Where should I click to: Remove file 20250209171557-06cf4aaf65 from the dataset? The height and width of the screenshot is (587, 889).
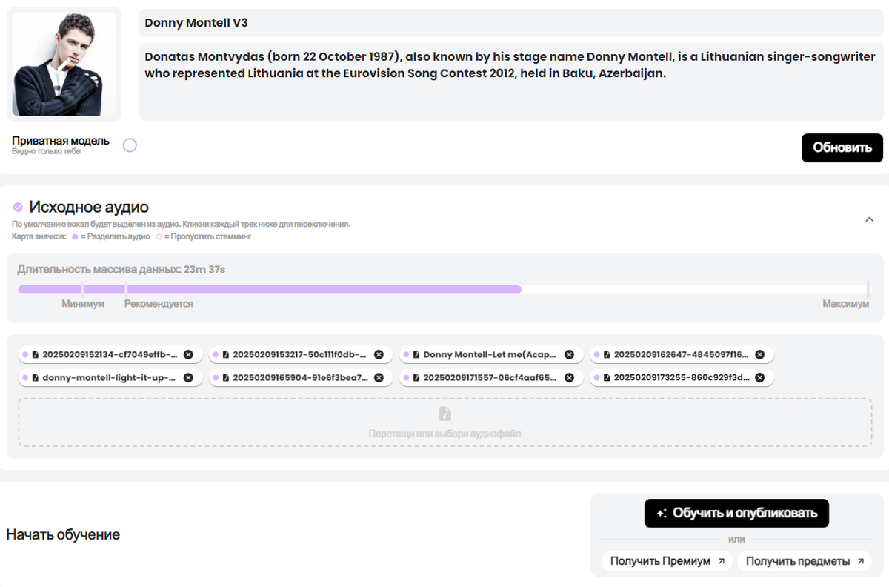coord(569,378)
